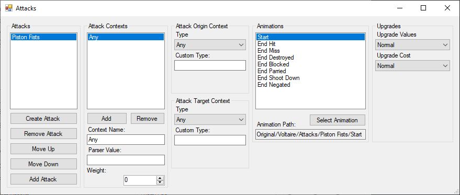
Task: Click the Remove Attack button
Action: (x=43, y=134)
